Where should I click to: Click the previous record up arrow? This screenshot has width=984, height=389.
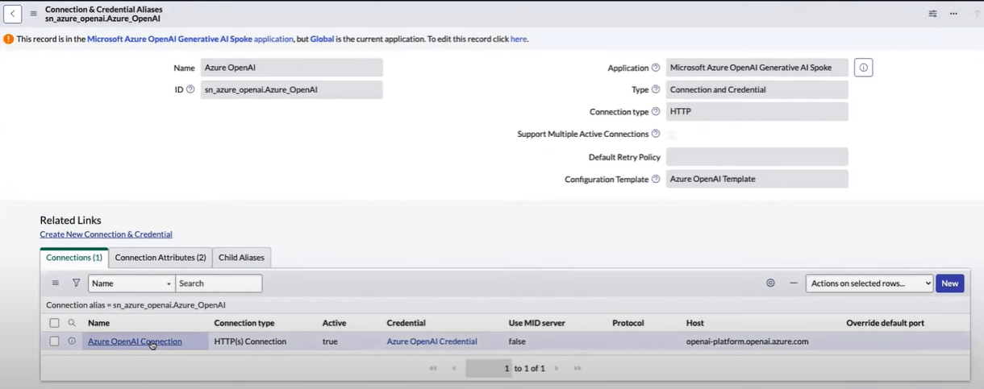(977, 14)
